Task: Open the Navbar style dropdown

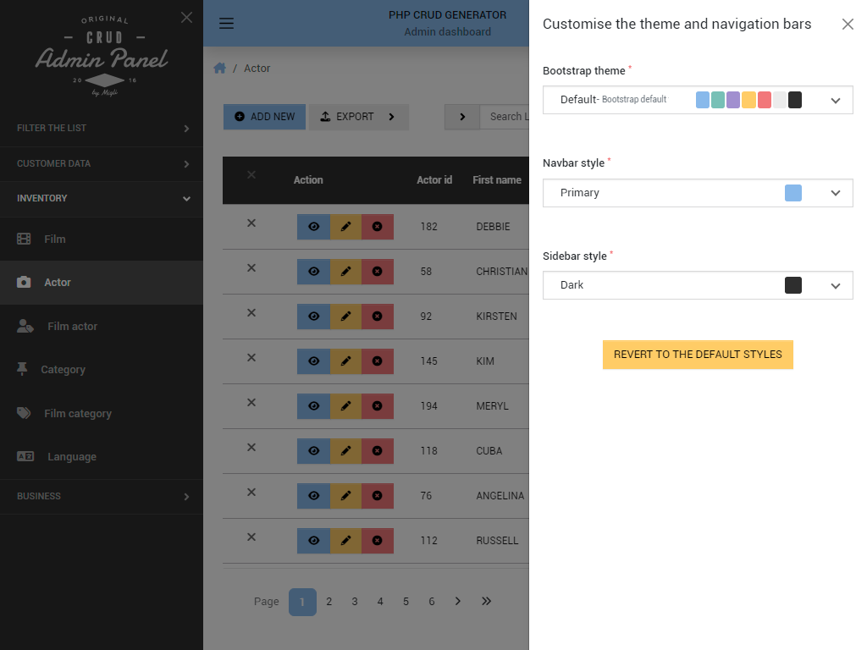Action: click(x=698, y=193)
